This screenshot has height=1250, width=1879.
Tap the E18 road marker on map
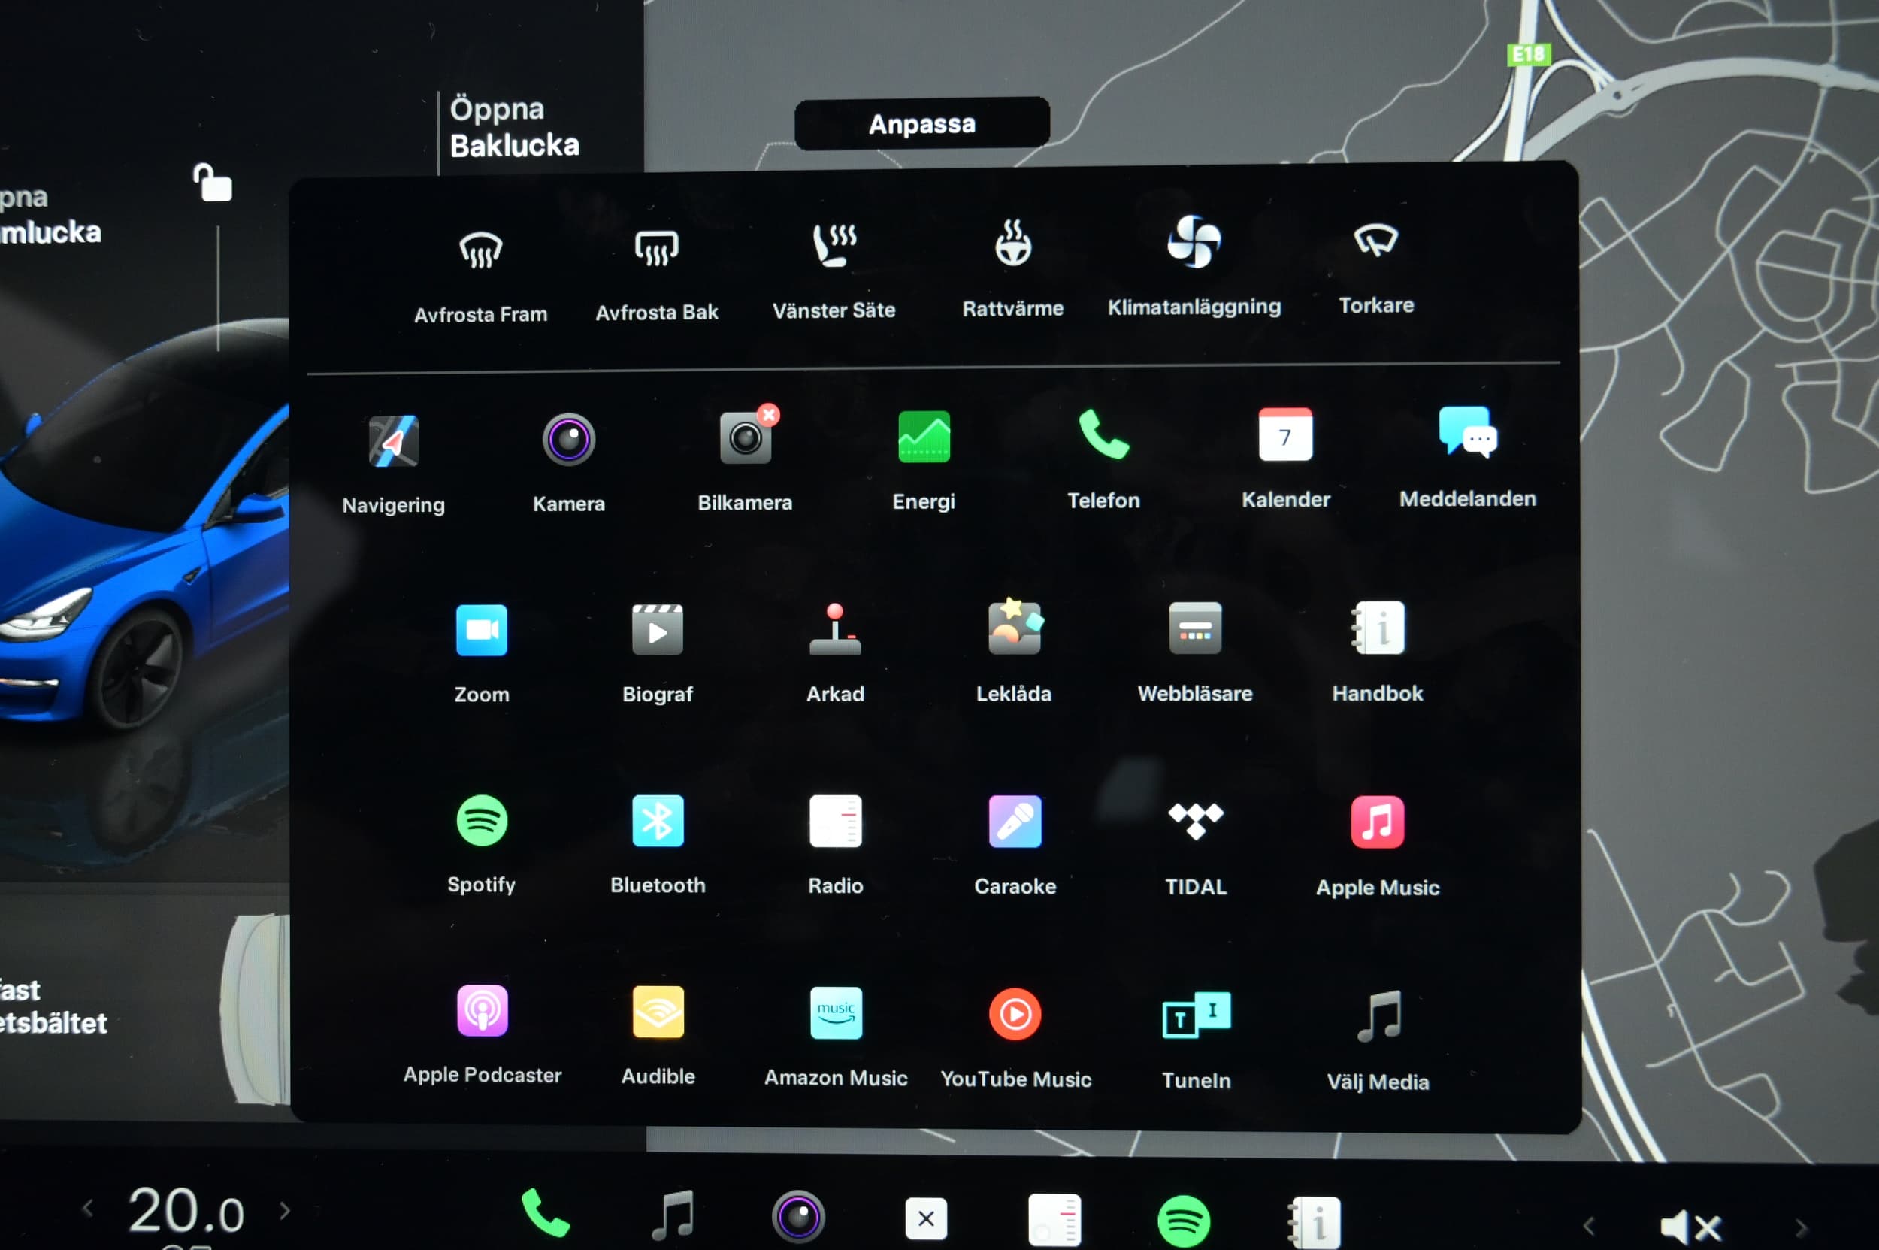pyautogui.click(x=1528, y=54)
